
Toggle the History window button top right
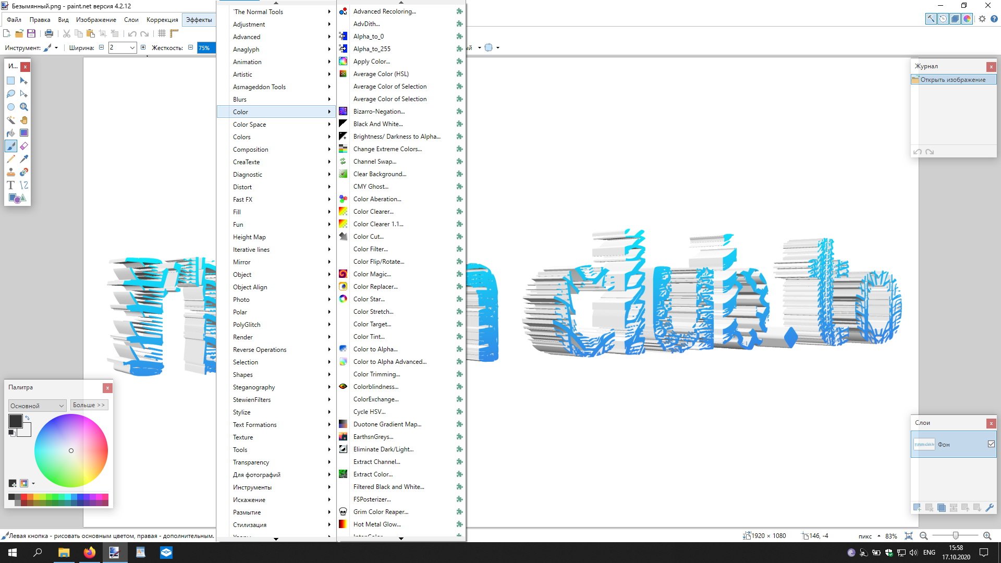(943, 19)
